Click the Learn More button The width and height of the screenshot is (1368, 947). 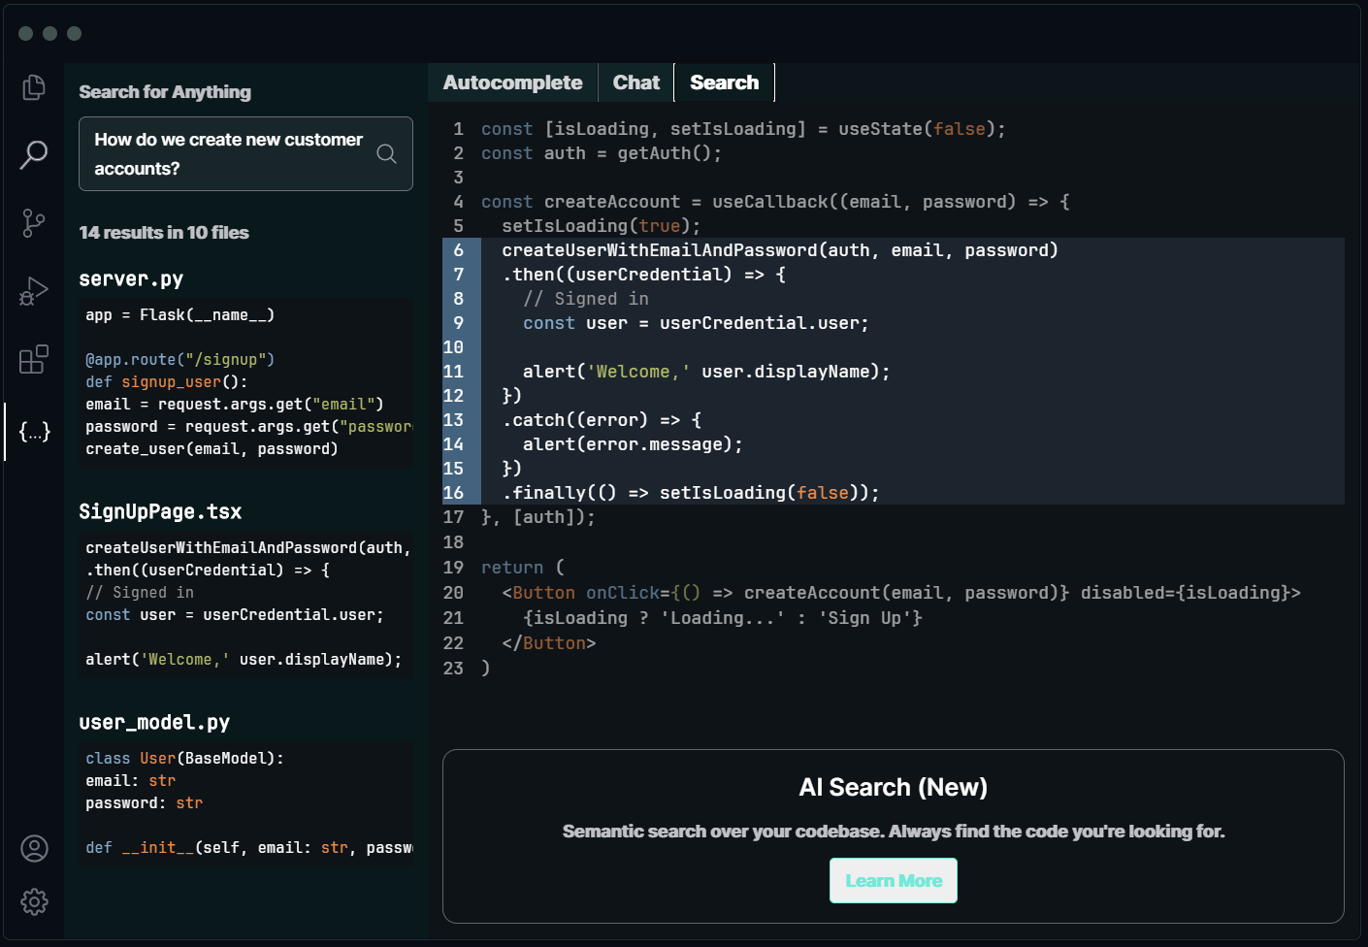point(894,880)
